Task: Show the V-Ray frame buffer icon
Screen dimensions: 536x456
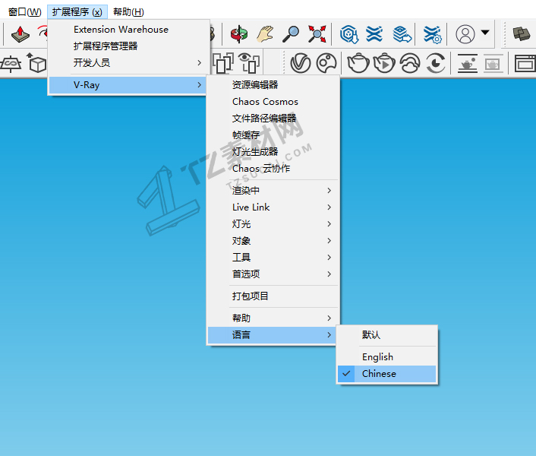Action: (x=467, y=63)
